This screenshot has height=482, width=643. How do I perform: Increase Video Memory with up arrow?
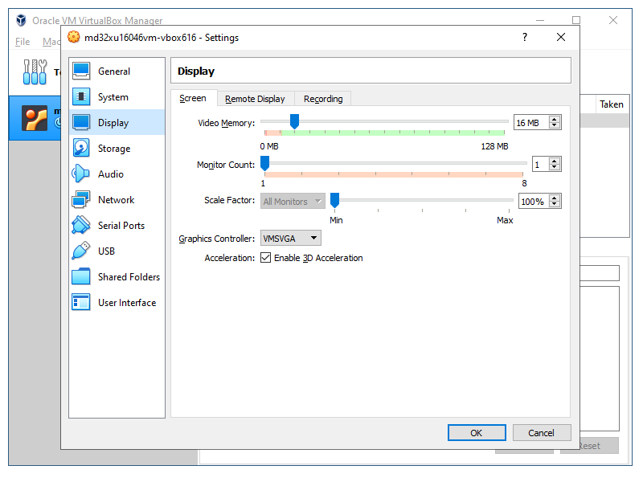tap(555, 119)
